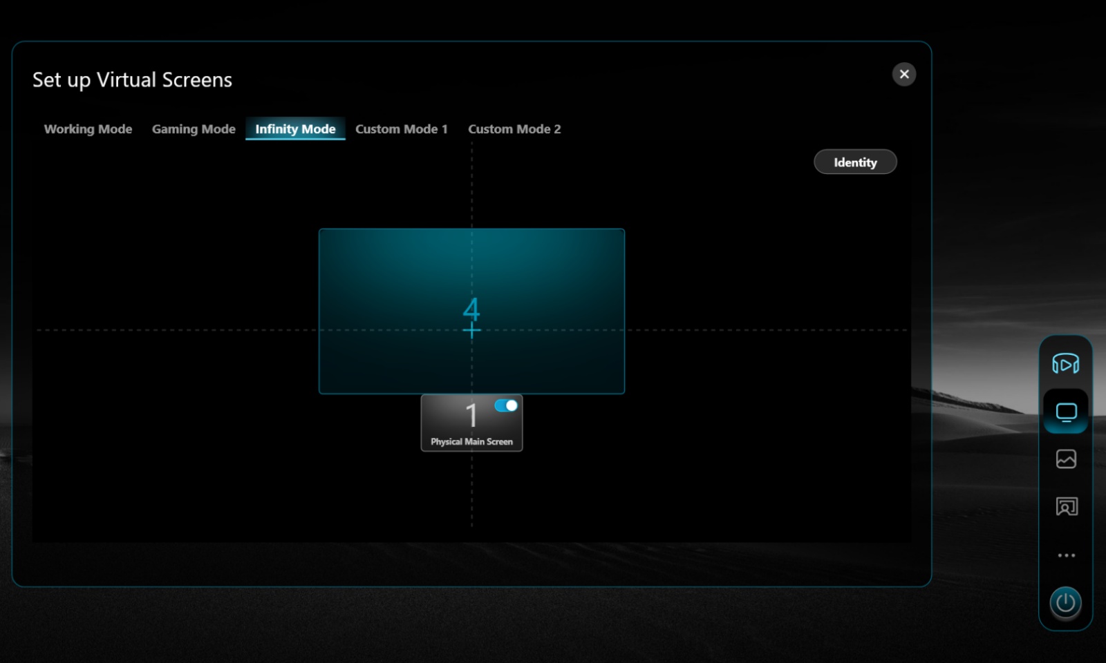Click the plus crosshair at screen center

point(471,330)
